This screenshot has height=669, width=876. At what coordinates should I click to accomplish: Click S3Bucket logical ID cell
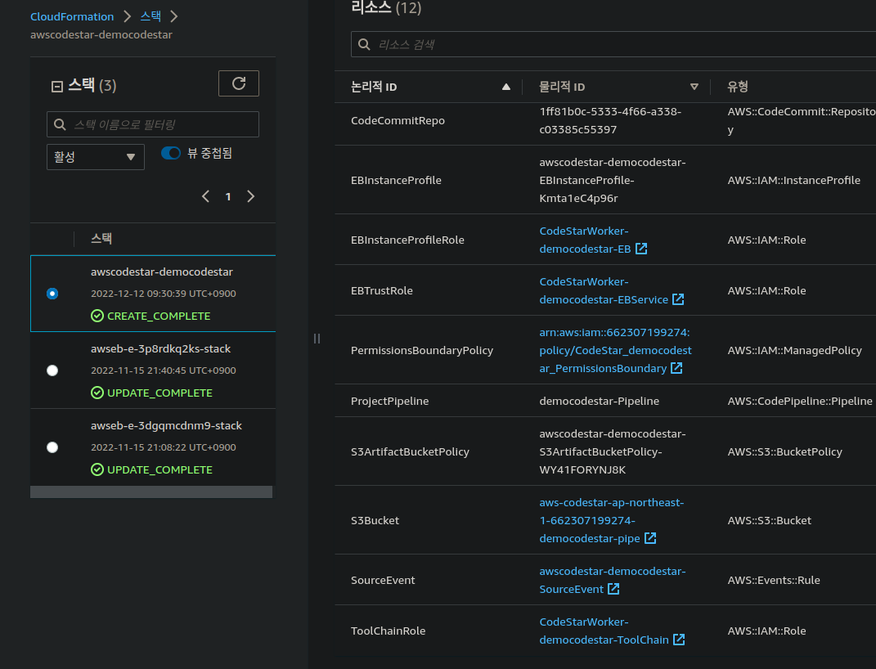coord(375,520)
